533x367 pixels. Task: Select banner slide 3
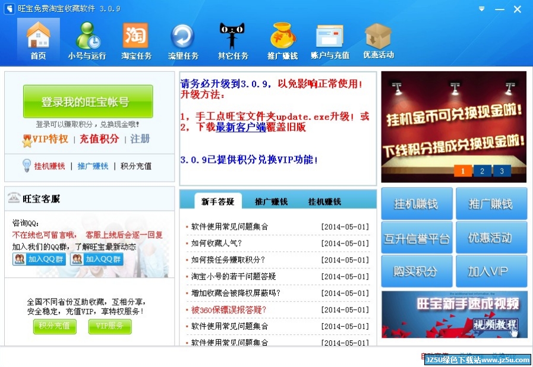pos(502,171)
